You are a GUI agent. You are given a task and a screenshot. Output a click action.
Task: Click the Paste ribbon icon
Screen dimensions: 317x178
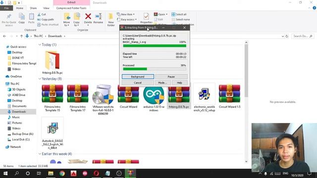tap(31, 19)
